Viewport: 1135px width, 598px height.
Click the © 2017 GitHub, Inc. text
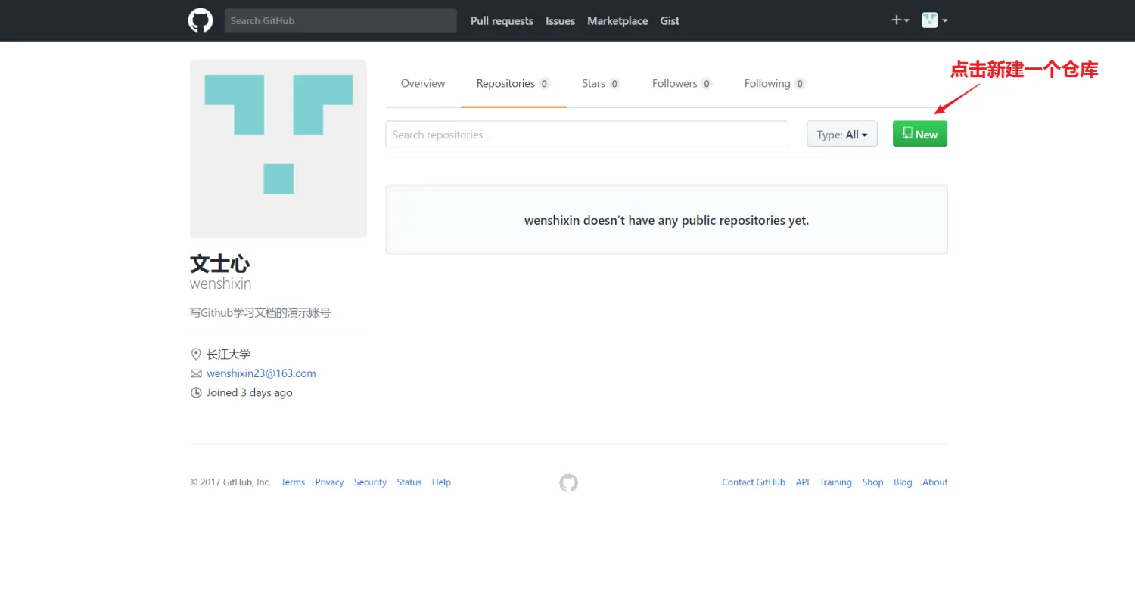coord(230,482)
